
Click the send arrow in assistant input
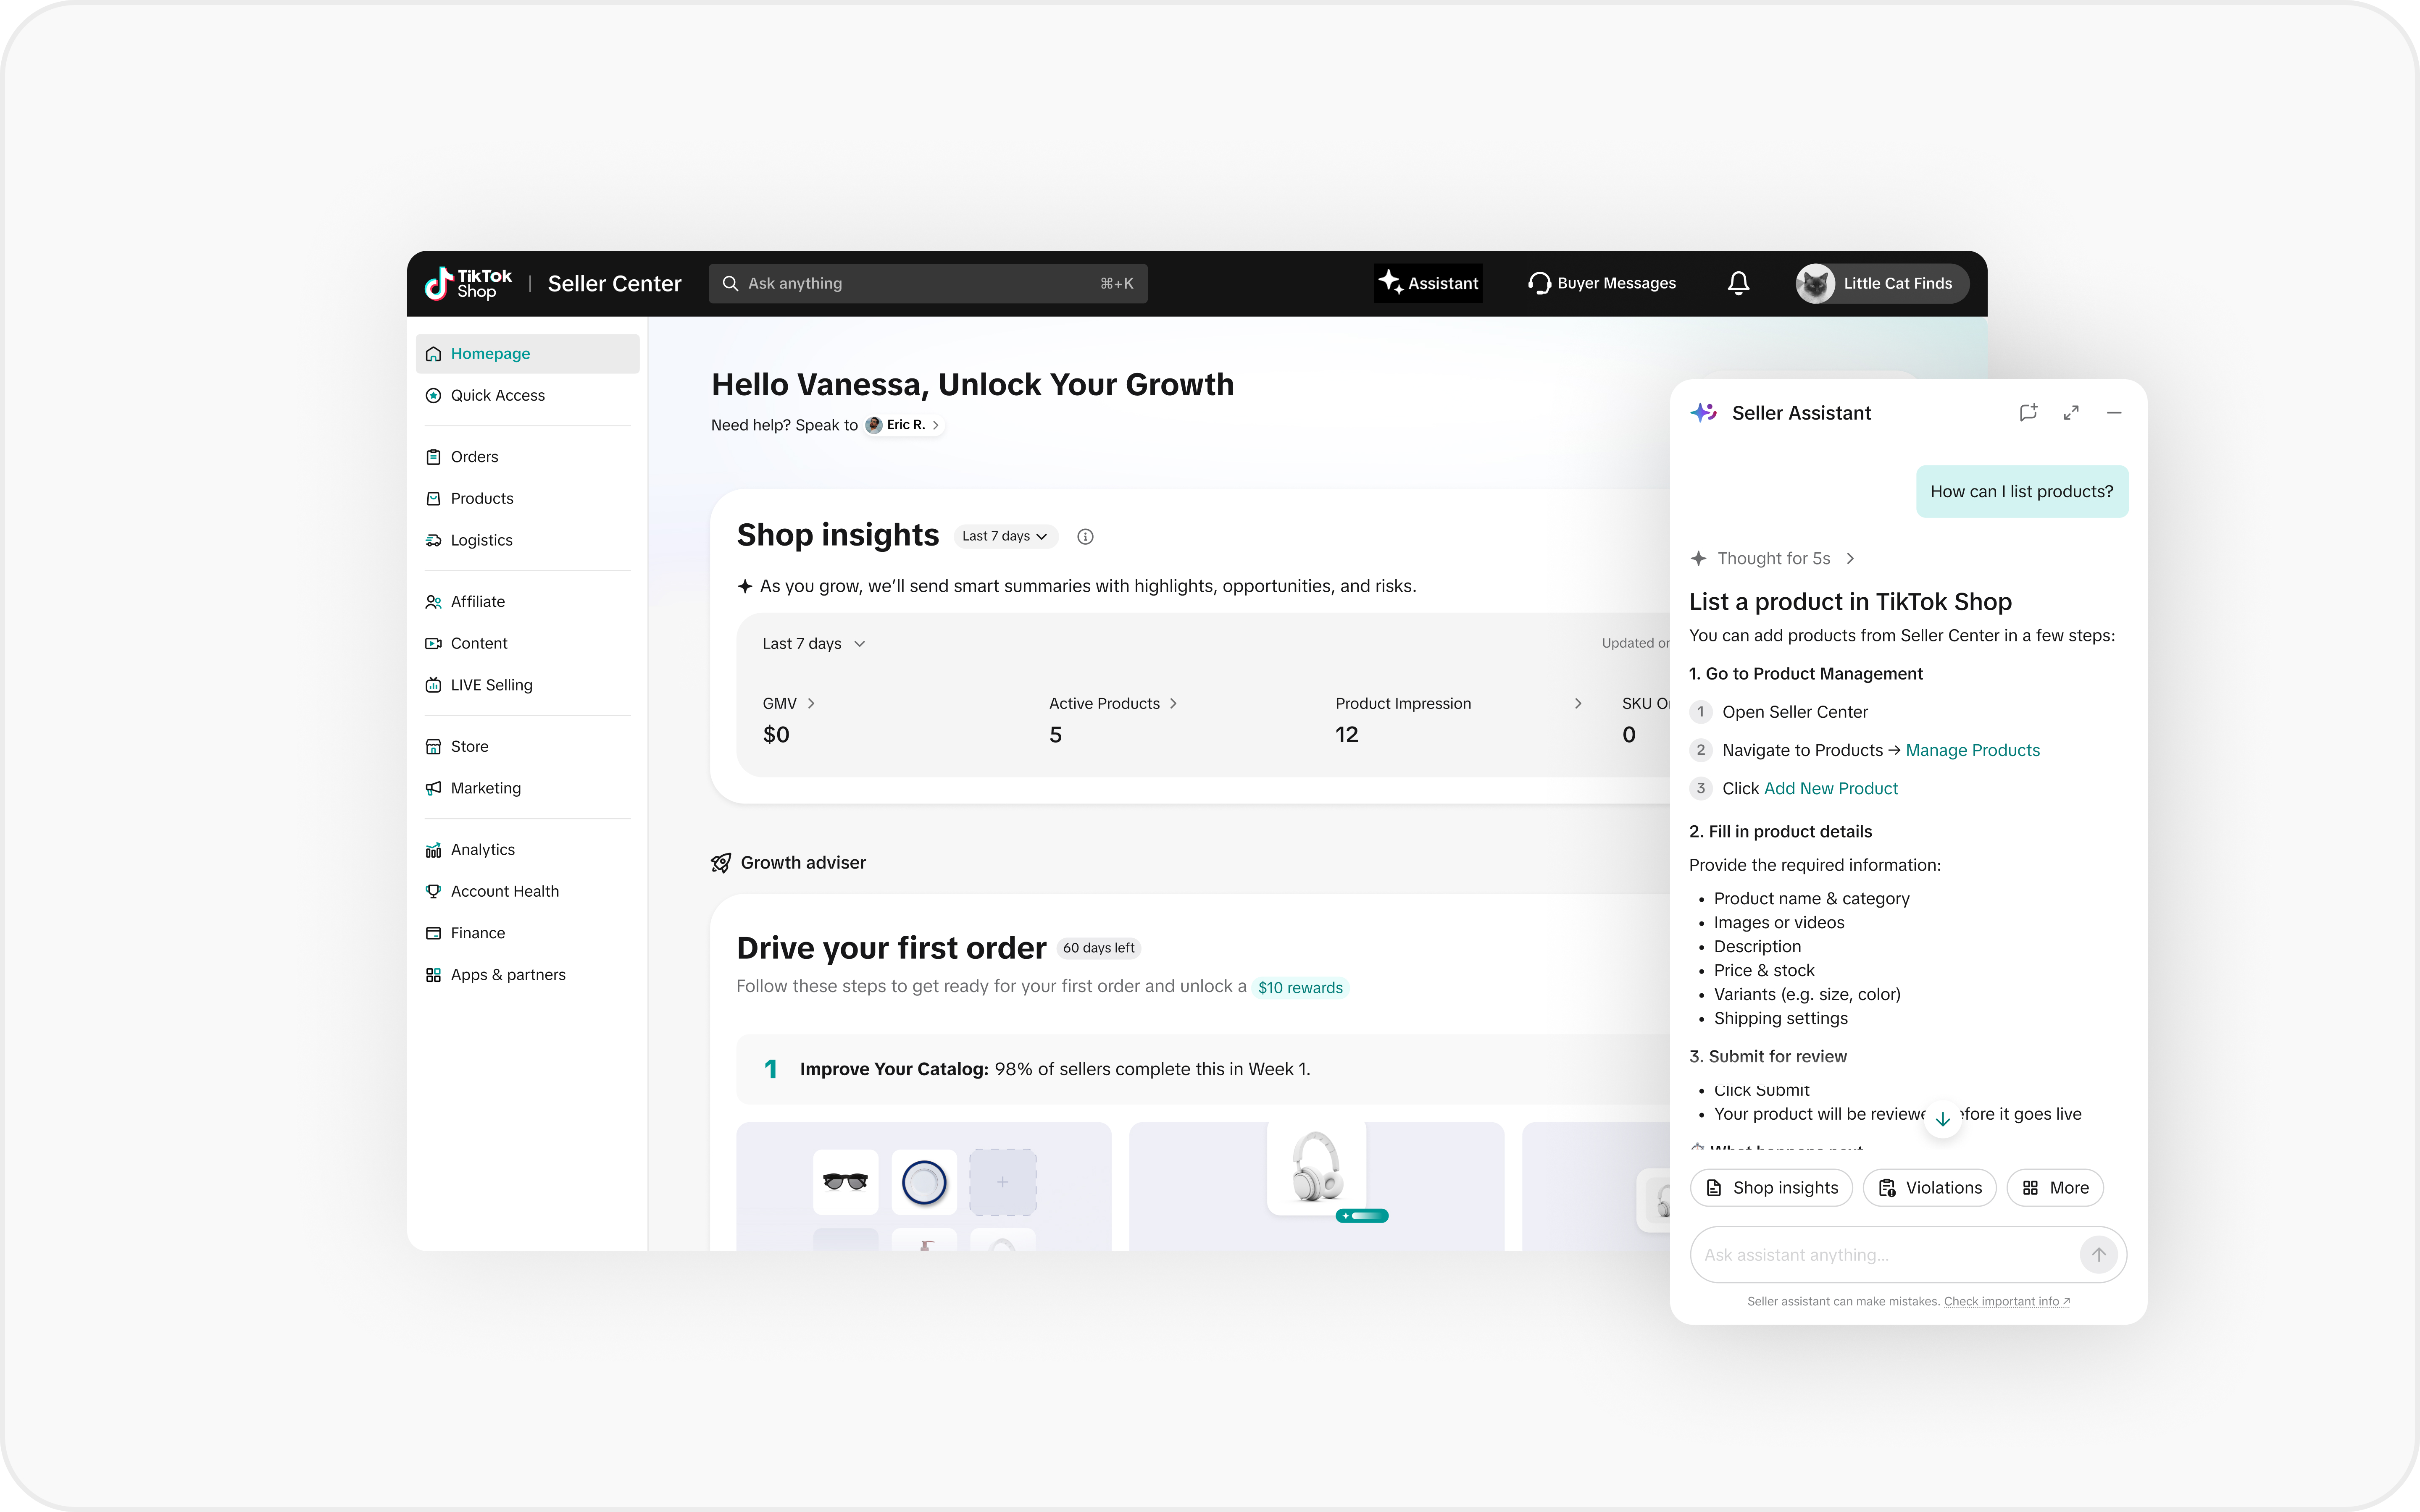(2098, 1254)
